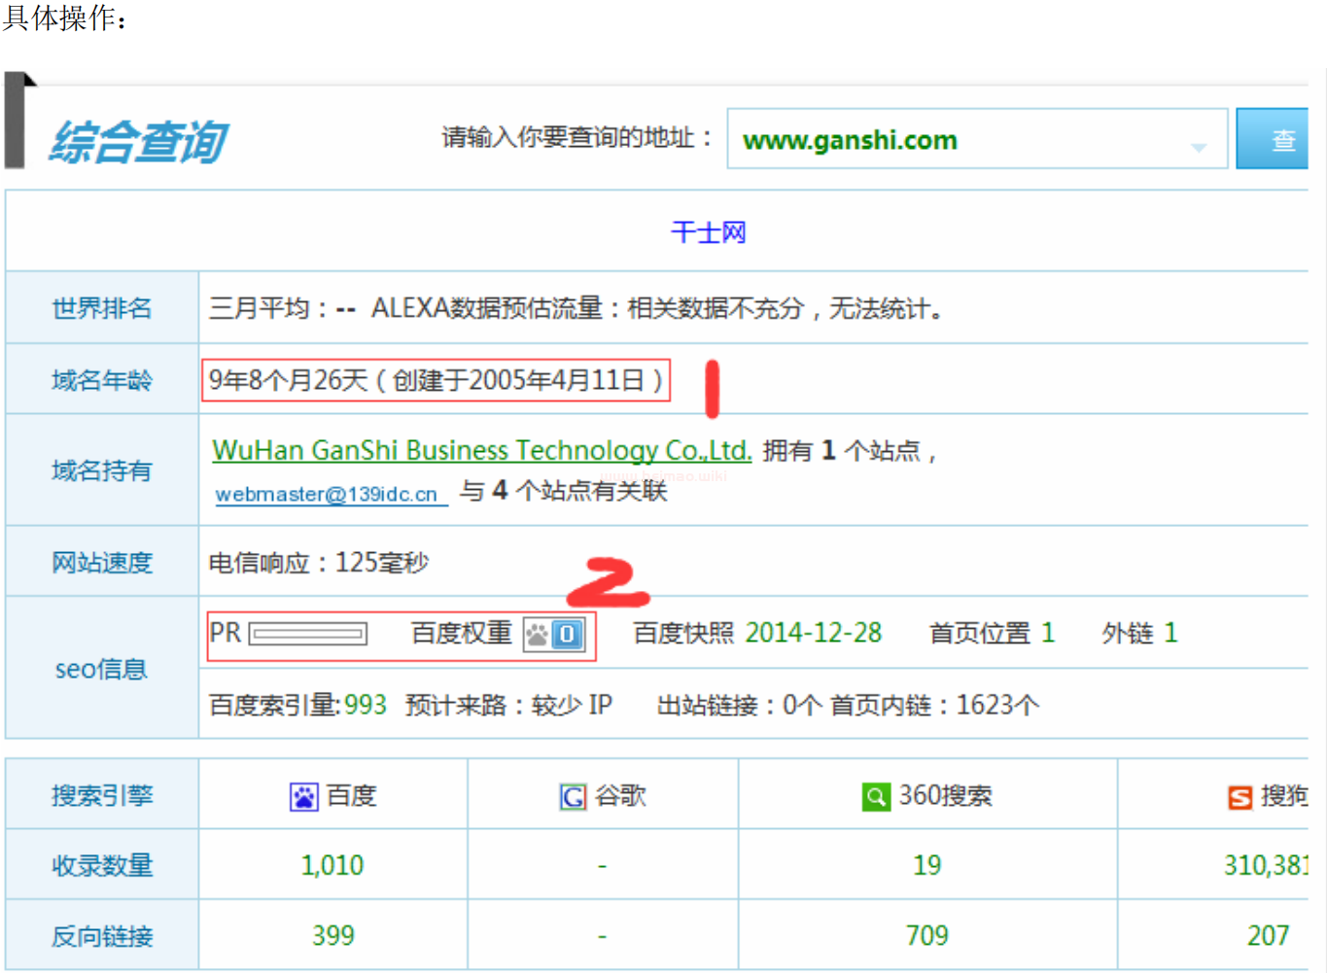The width and height of the screenshot is (1327, 973).
Task: Open WuHan GanShi Business Technology link
Action: coord(481,451)
